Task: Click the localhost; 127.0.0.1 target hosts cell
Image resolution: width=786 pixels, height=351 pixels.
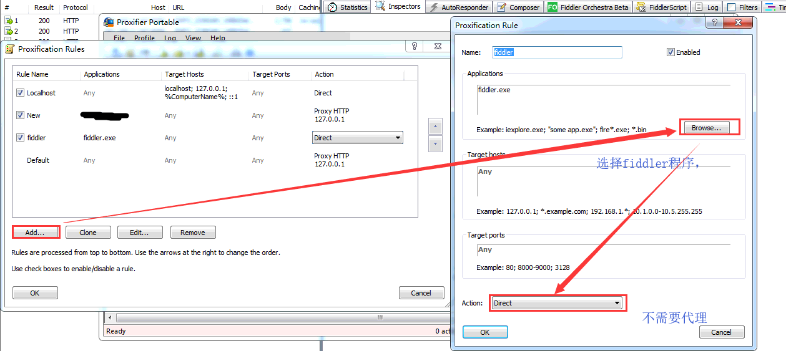Action: tap(201, 93)
